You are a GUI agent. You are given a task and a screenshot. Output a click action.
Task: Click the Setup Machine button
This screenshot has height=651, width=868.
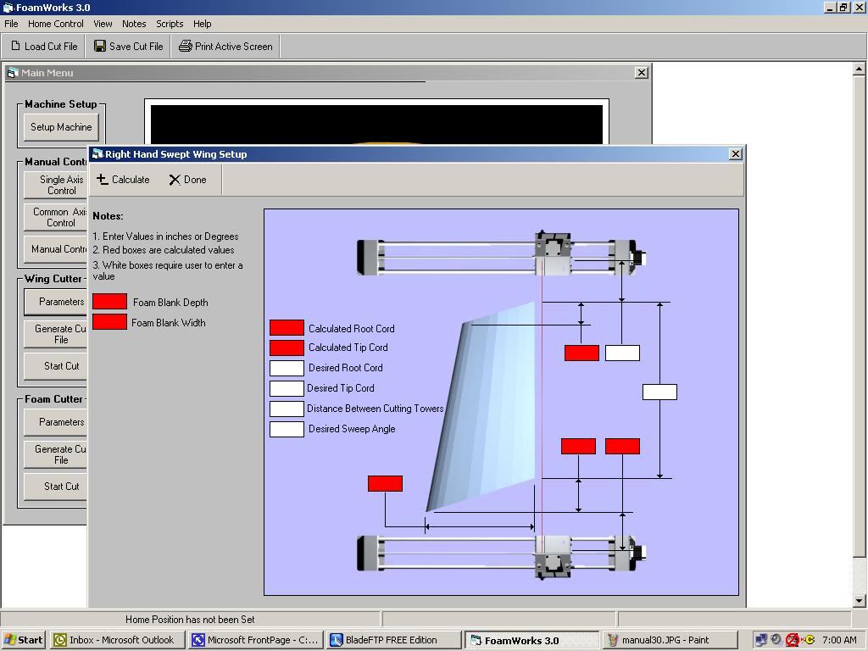point(60,126)
